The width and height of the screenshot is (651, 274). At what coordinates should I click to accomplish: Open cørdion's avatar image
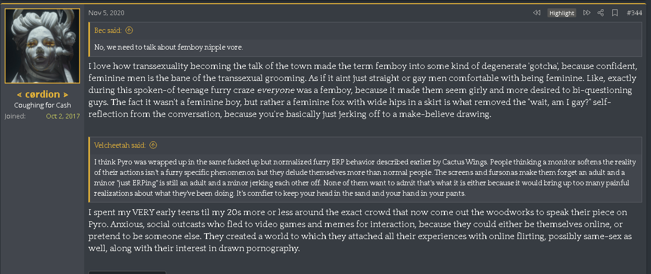[x=42, y=46]
